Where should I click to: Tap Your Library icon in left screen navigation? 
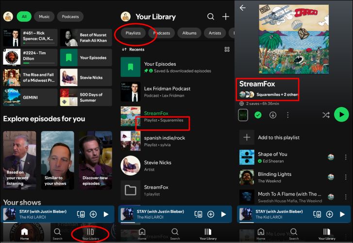click(90, 234)
